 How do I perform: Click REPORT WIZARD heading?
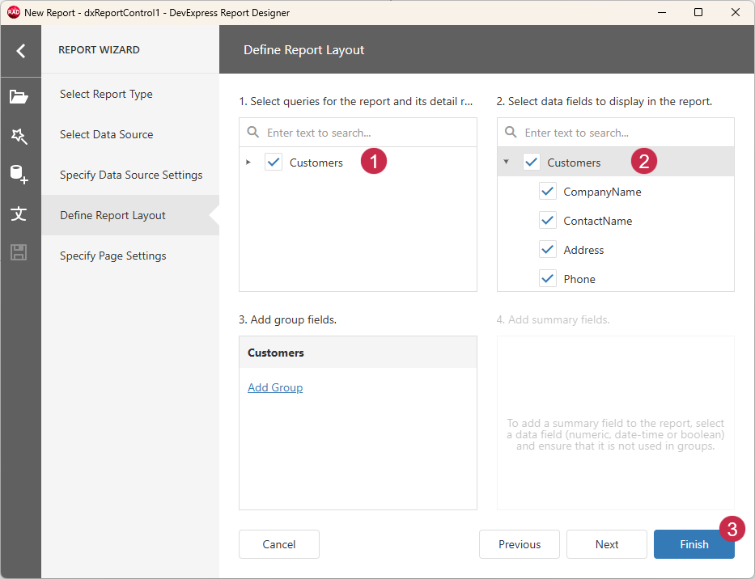(x=99, y=49)
